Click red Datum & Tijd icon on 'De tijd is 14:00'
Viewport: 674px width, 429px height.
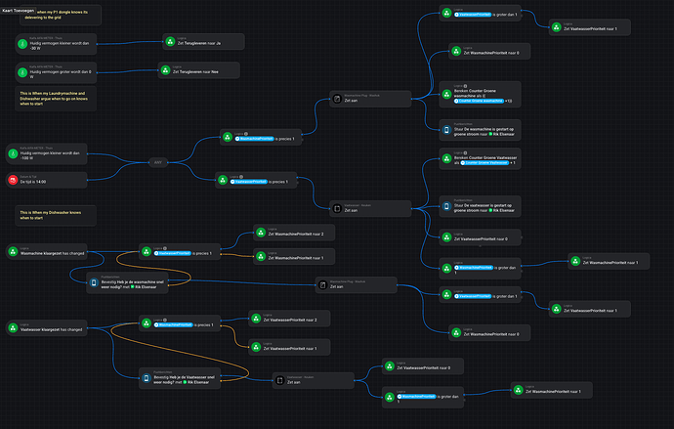13,180
